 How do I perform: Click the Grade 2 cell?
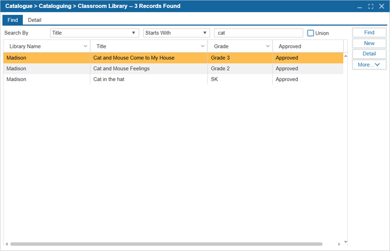tap(240, 69)
